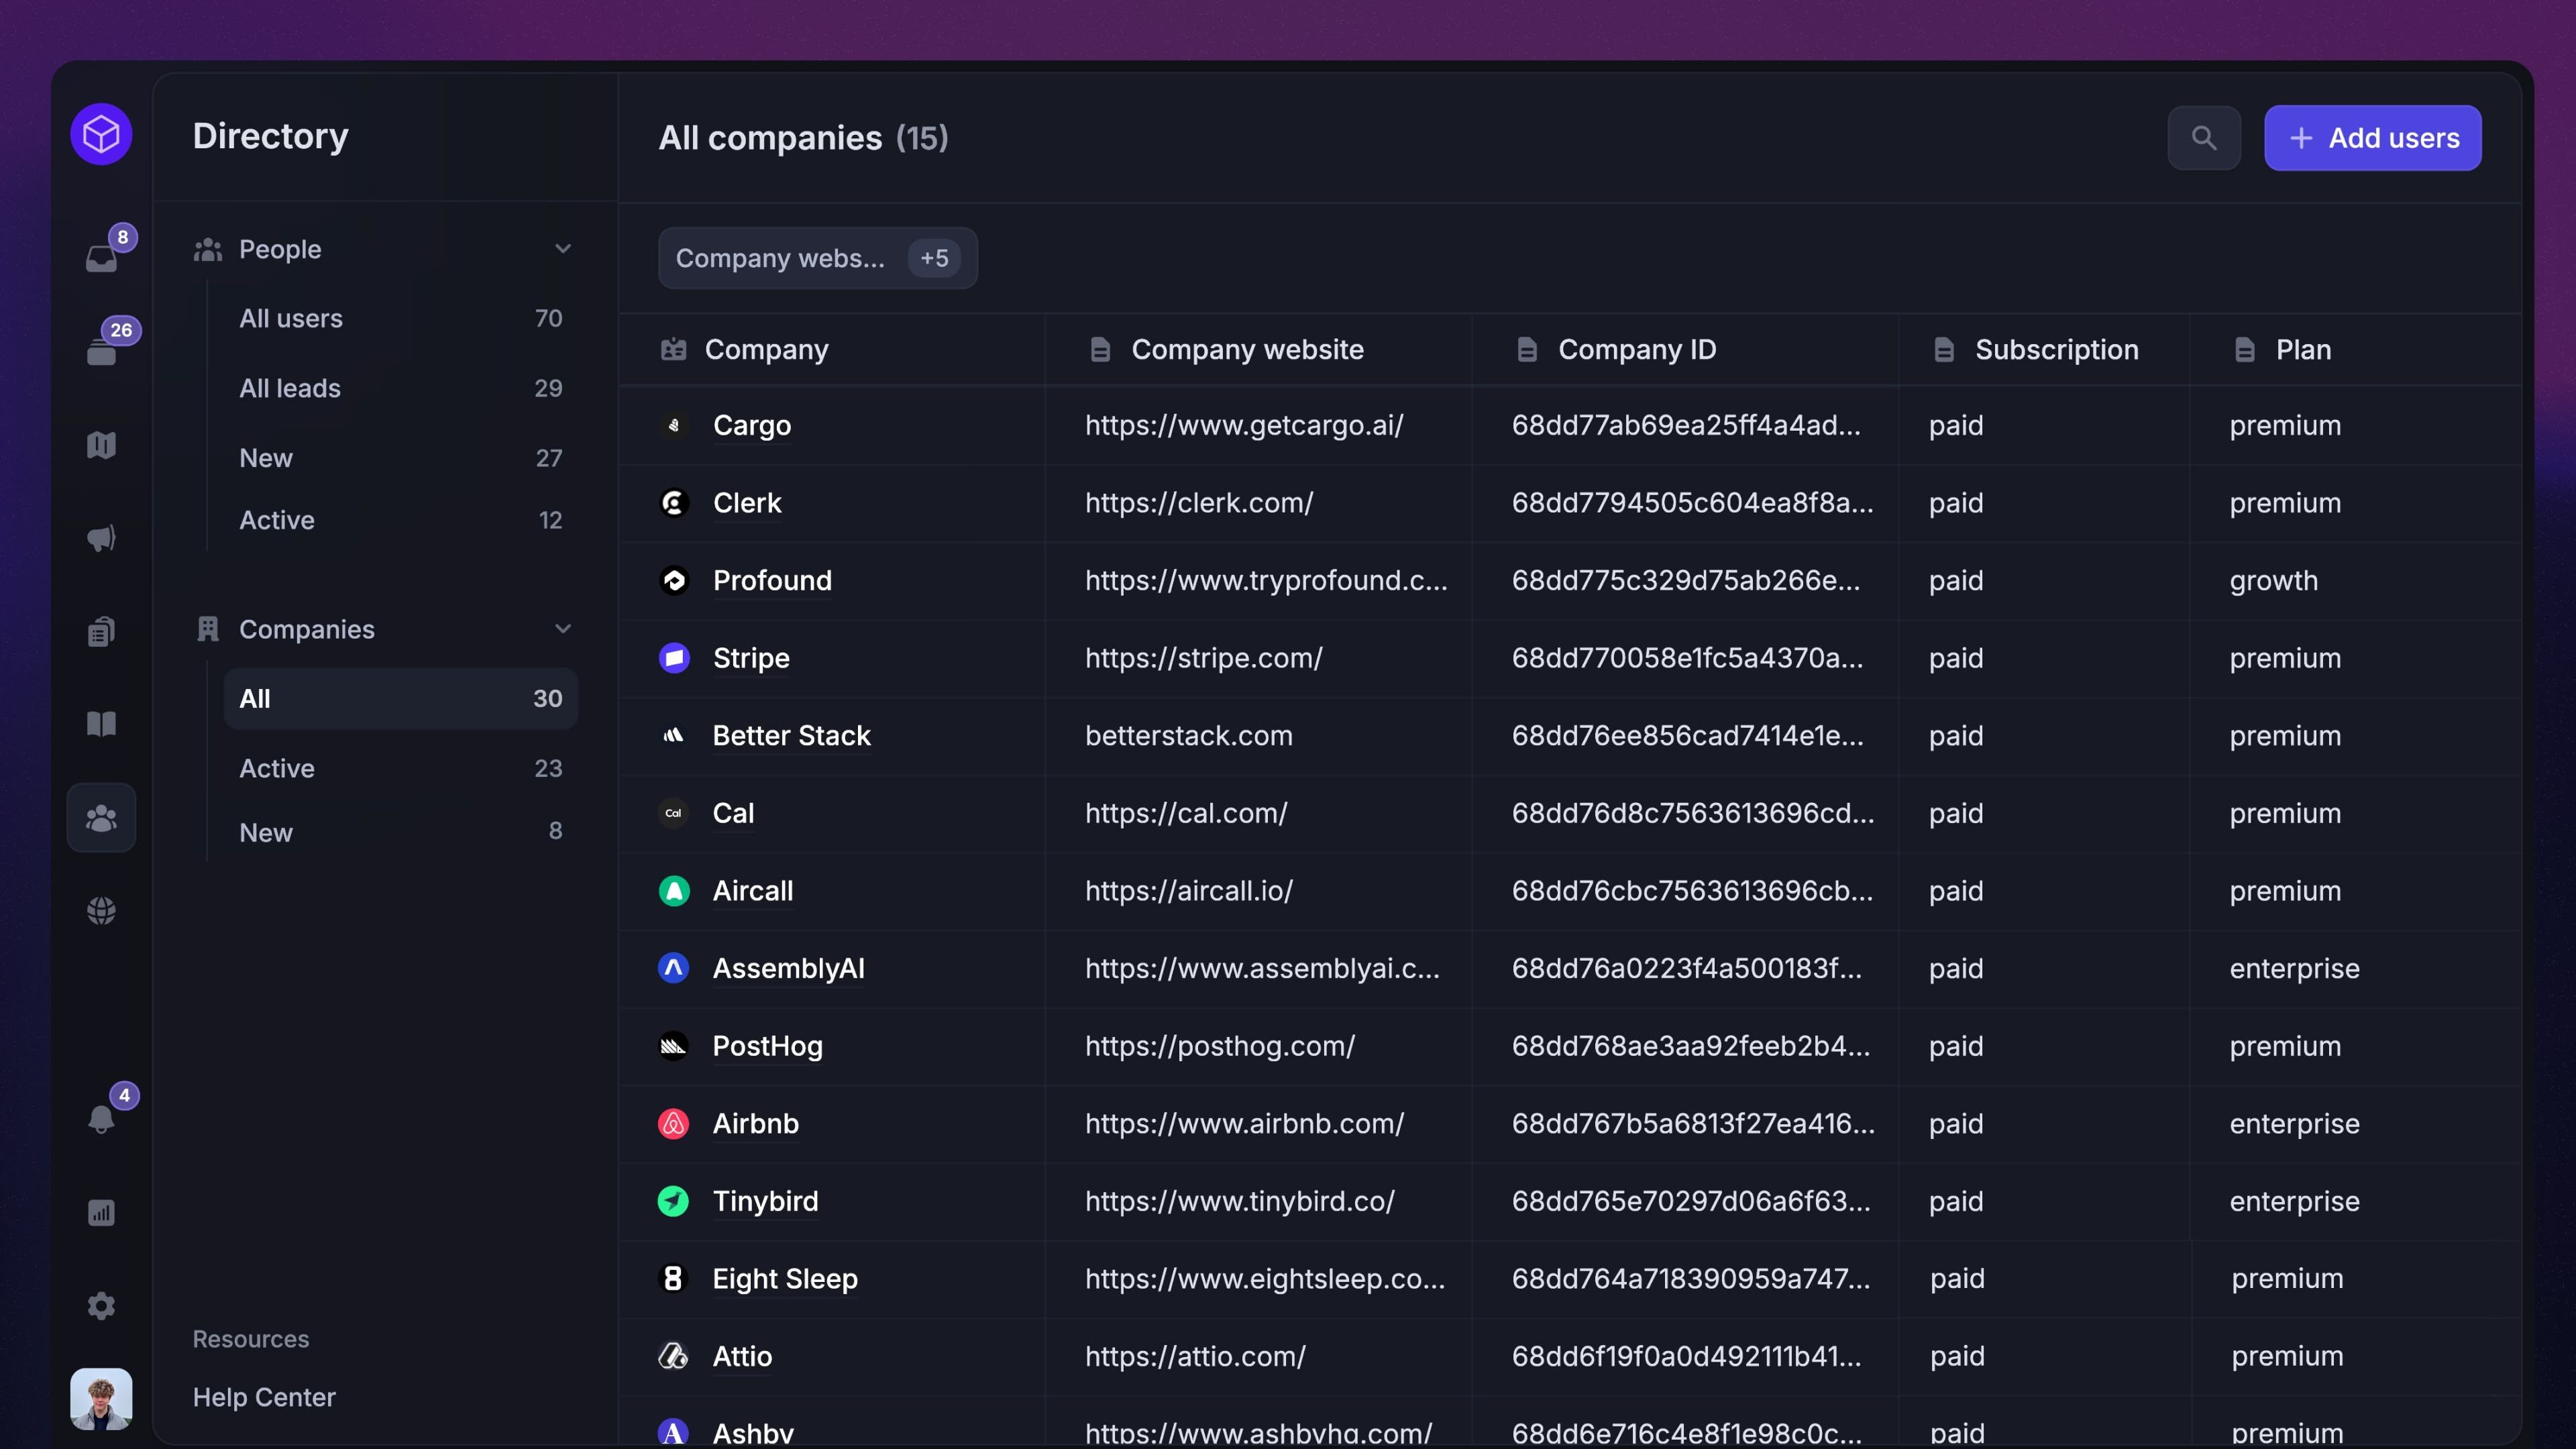This screenshot has width=2576, height=1449.
Task: Open the Help Center link
Action: click(x=264, y=1396)
